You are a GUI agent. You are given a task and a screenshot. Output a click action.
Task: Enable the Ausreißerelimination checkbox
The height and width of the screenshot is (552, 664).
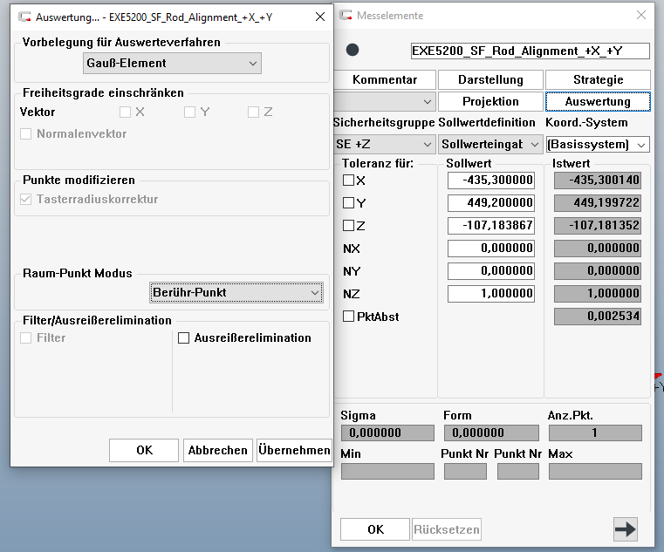click(184, 338)
